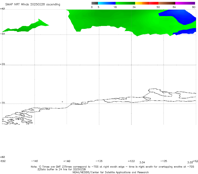Click the swath time label '3:35'
Image resolution: width=198 pixels, height=174 pixels.
tap(190, 162)
